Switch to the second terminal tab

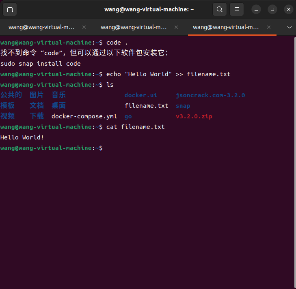pyautogui.click(x=134, y=27)
